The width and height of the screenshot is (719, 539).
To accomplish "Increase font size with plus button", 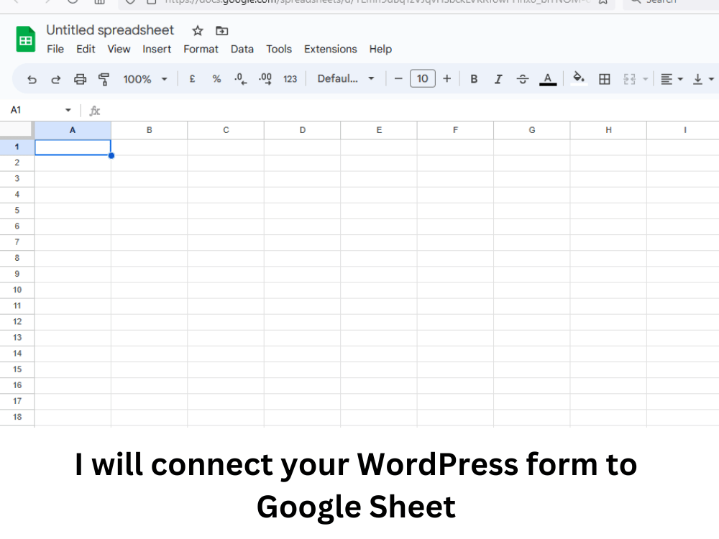I will click(x=447, y=79).
